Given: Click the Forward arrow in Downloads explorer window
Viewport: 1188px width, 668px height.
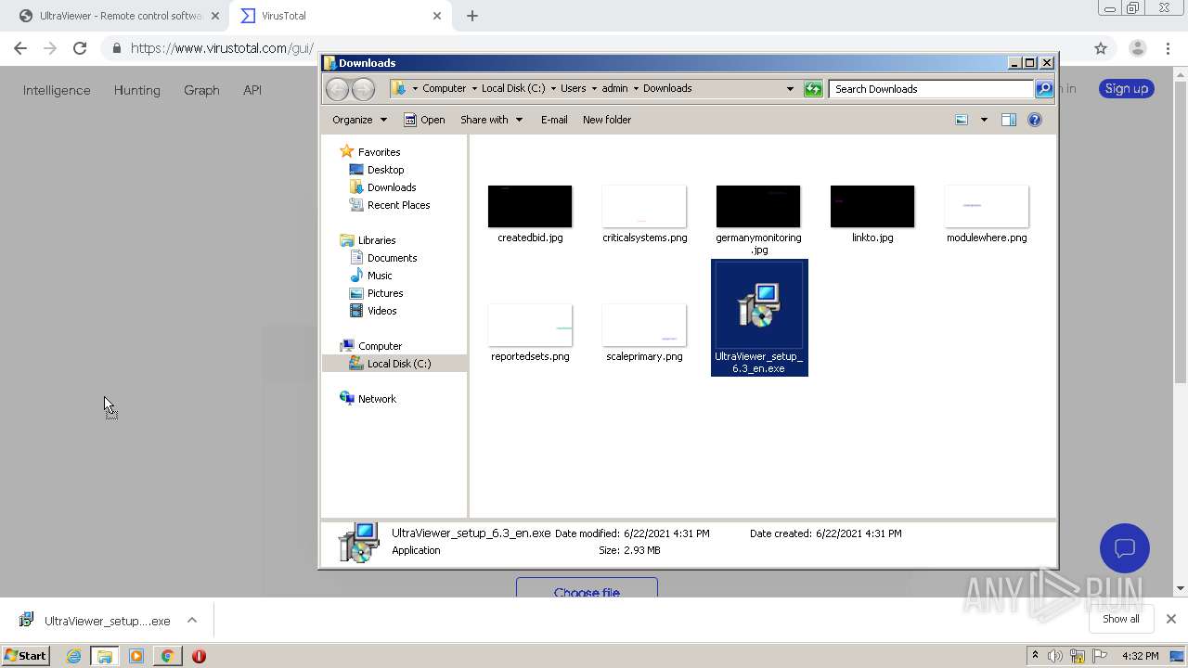Looking at the screenshot, I should pyautogui.click(x=364, y=89).
